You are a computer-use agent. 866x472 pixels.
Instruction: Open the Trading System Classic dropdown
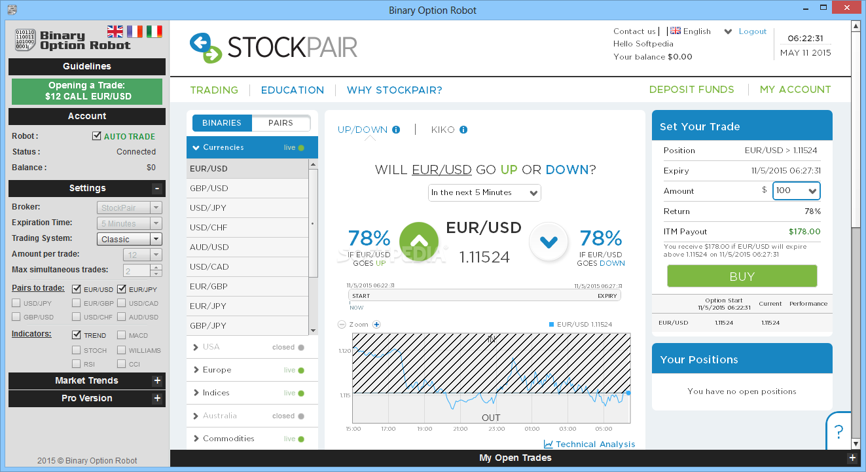pyautogui.click(x=130, y=239)
